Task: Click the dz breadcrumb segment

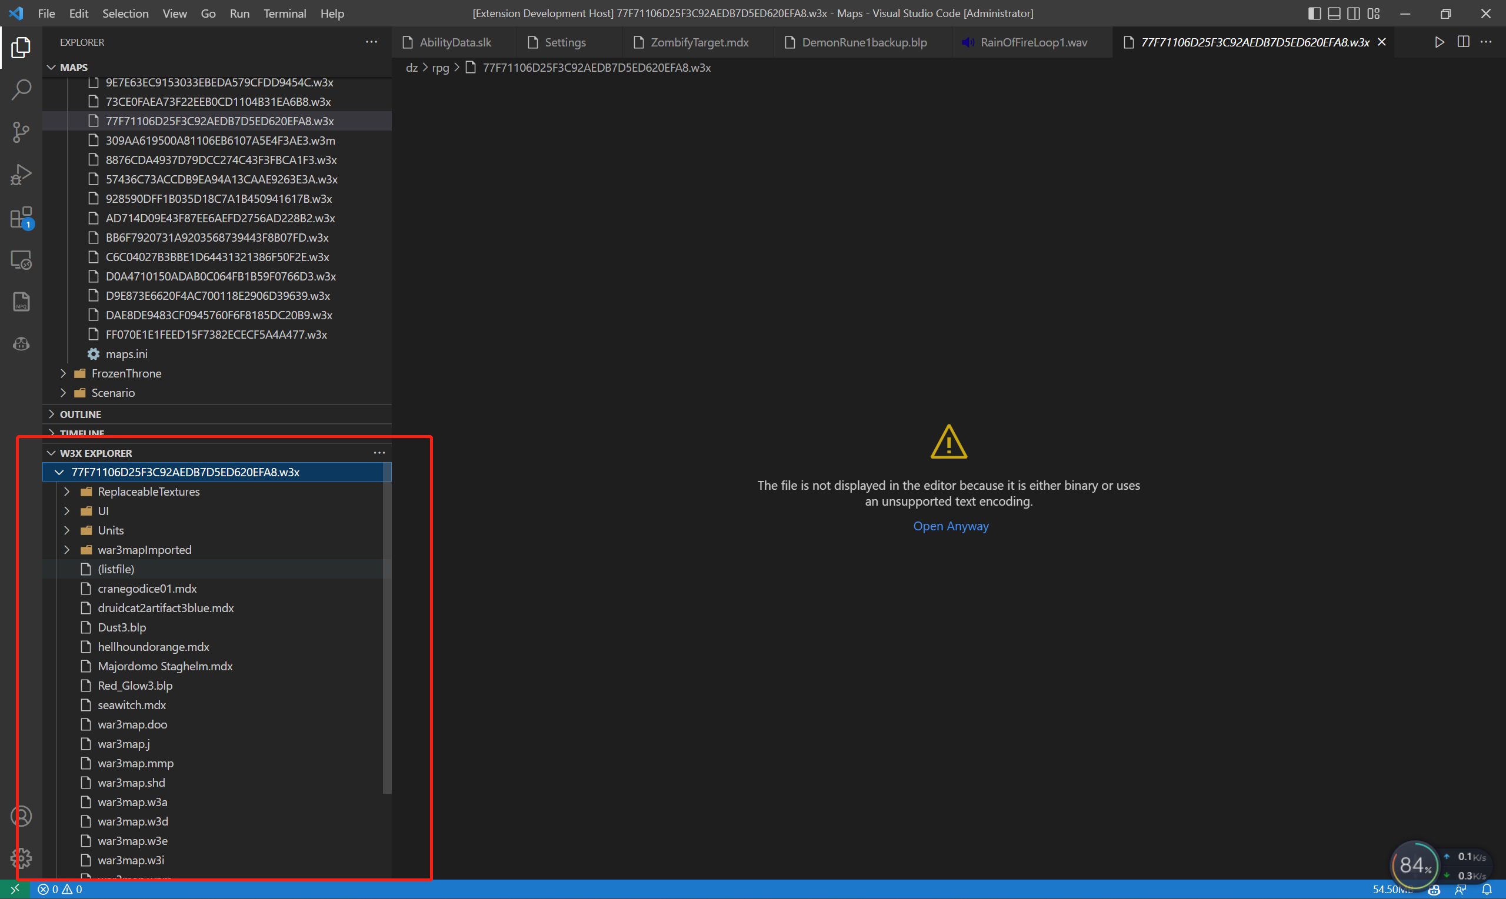Action: 411,67
